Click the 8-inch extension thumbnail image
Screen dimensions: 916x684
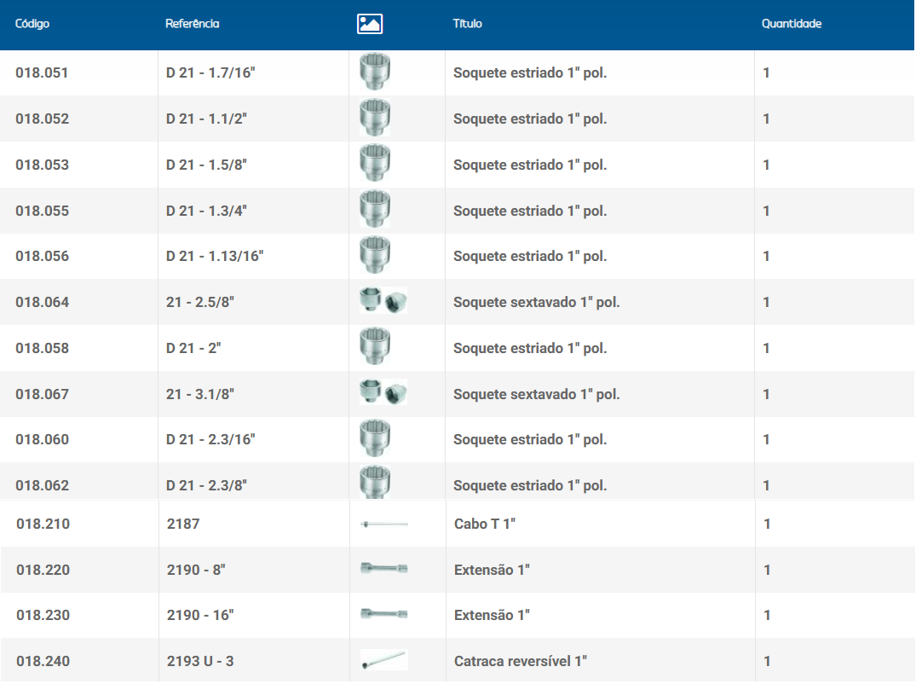383,569
